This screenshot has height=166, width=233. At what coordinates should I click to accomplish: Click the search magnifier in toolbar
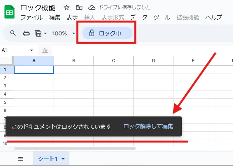(x=13, y=33)
